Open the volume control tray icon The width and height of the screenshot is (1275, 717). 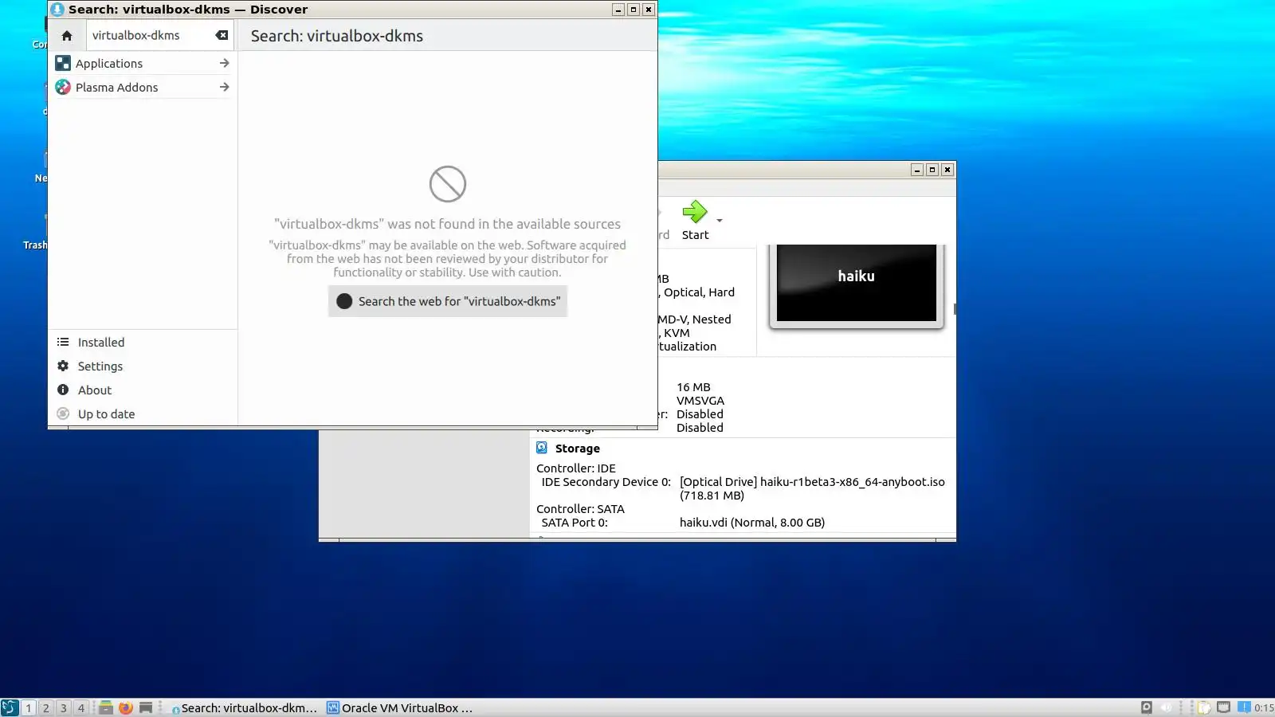[x=1167, y=707]
